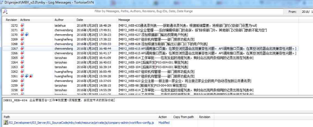Click the JS file icon beside workflow-config.js path
The image size is (313, 127).
coord(6,123)
